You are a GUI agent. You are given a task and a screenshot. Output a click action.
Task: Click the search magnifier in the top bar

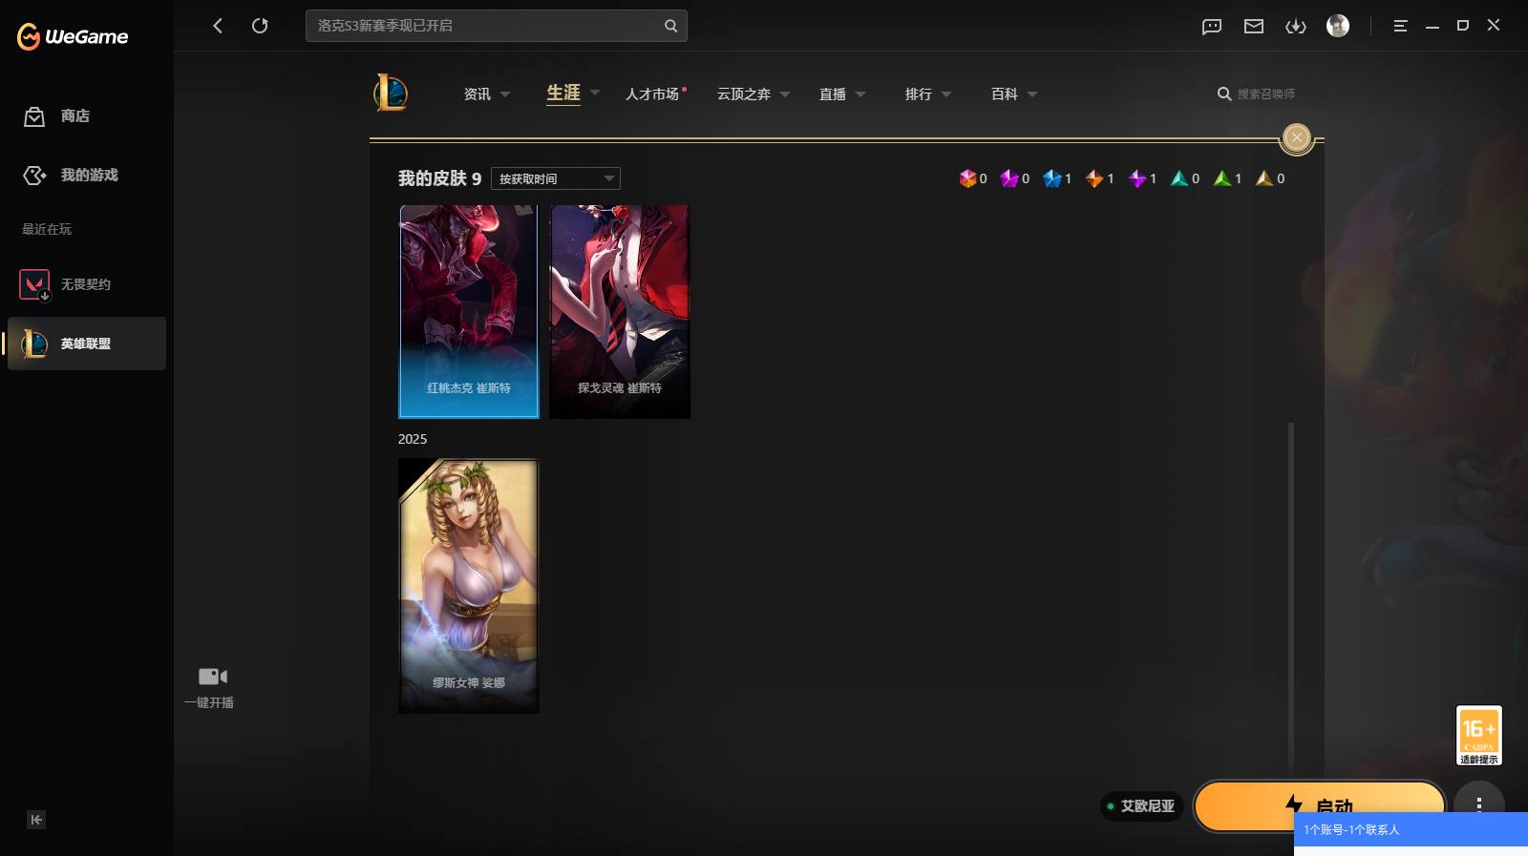[670, 26]
